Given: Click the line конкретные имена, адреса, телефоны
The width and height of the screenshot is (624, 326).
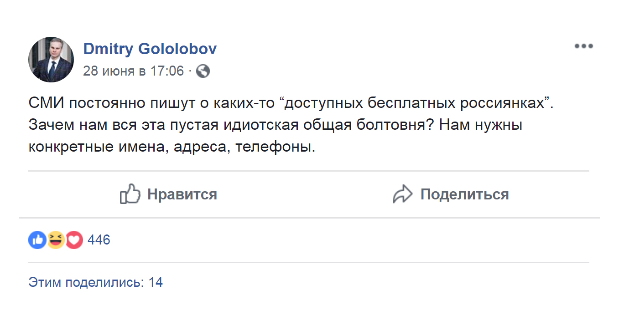Looking at the screenshot, I should (x=172, y=147).
